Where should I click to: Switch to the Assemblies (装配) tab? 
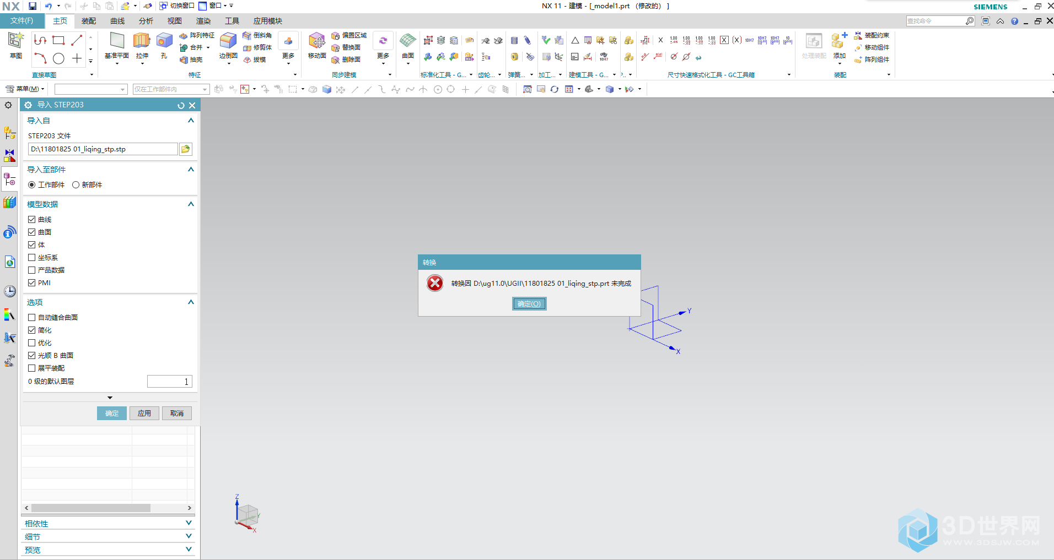[89, 21]
